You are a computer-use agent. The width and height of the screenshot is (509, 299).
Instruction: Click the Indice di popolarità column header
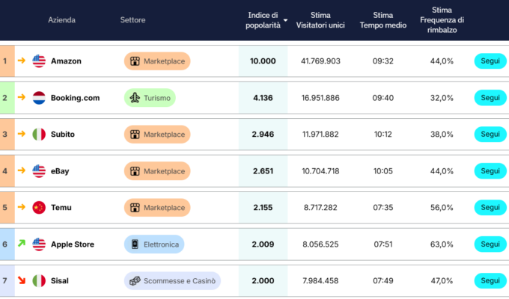(x=263, y=20)
